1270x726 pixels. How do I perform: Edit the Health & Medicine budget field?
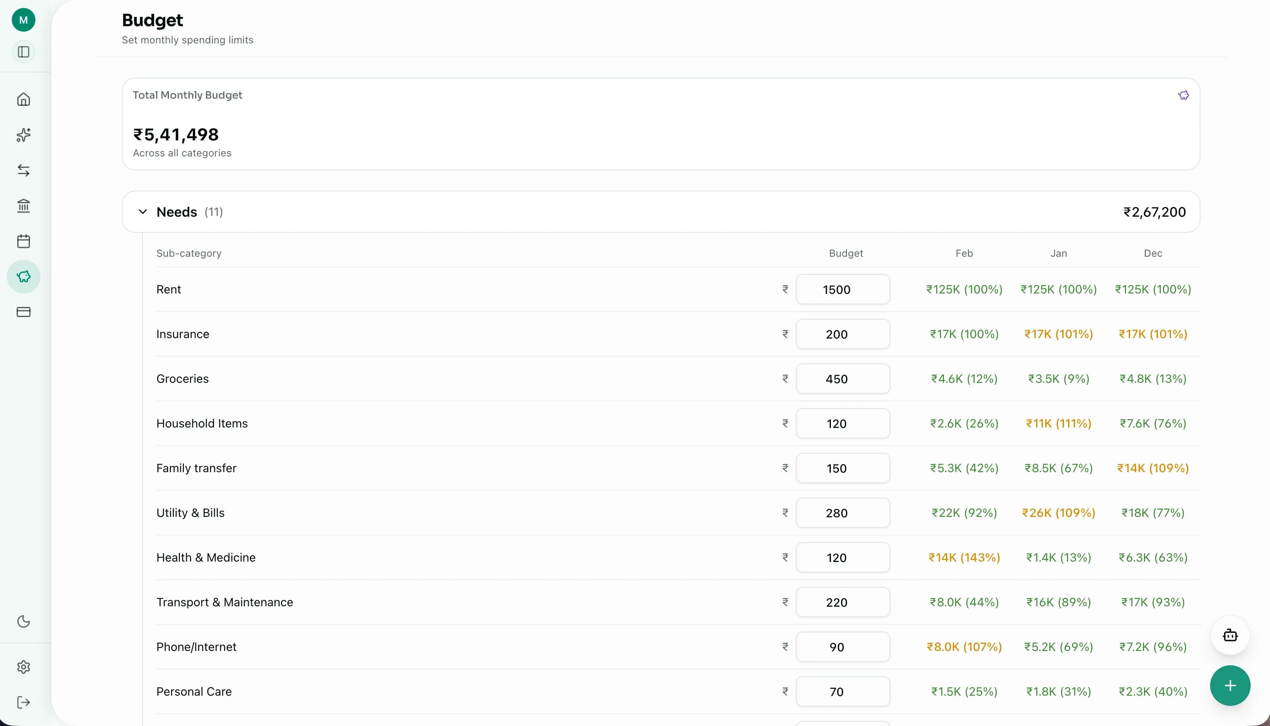click(x=842, y=557)
